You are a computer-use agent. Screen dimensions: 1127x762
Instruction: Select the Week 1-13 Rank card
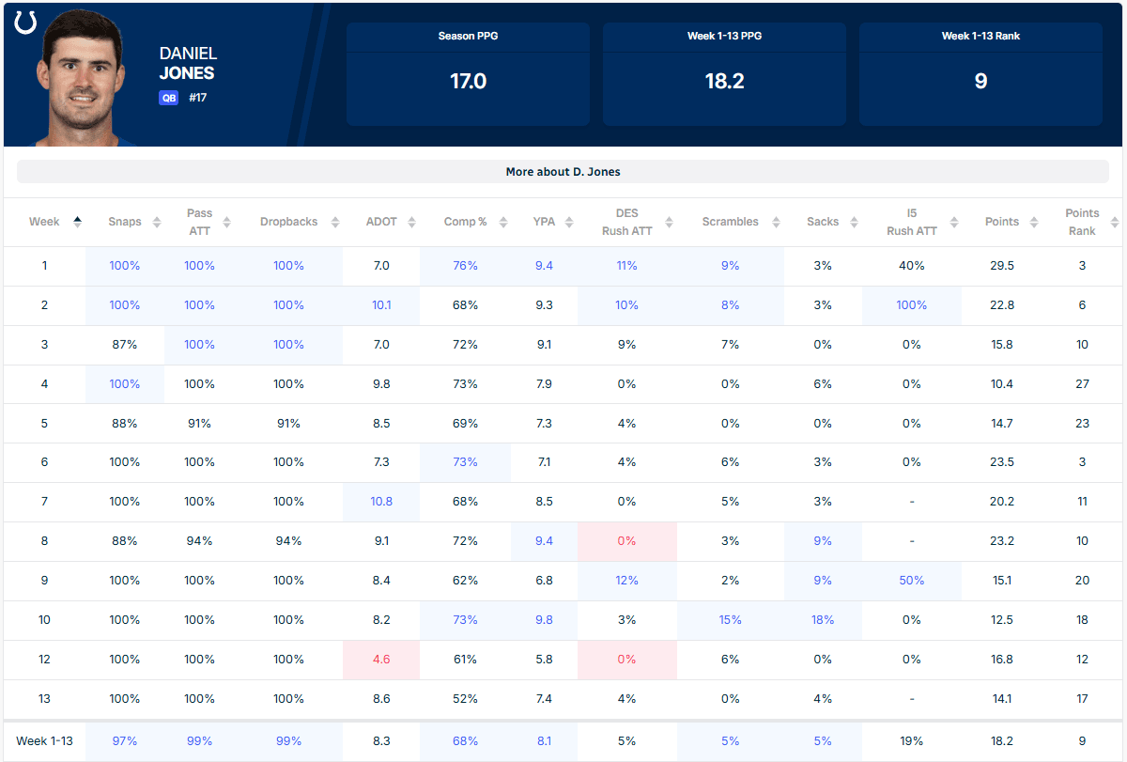pyautogui.click(x=980, y=74)
